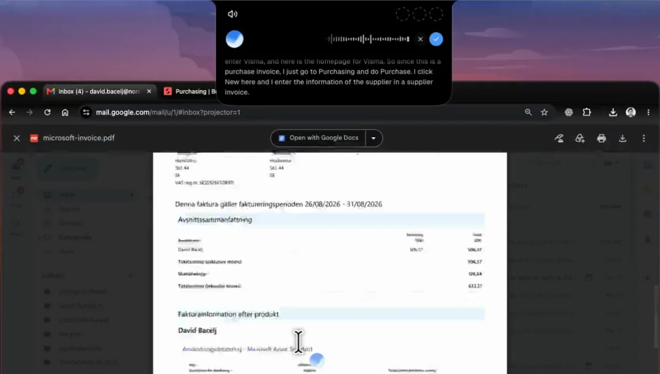This screenshot has width=660, height=374.
Task: Bookmark this page with the star icon
Action: [544, 112]
